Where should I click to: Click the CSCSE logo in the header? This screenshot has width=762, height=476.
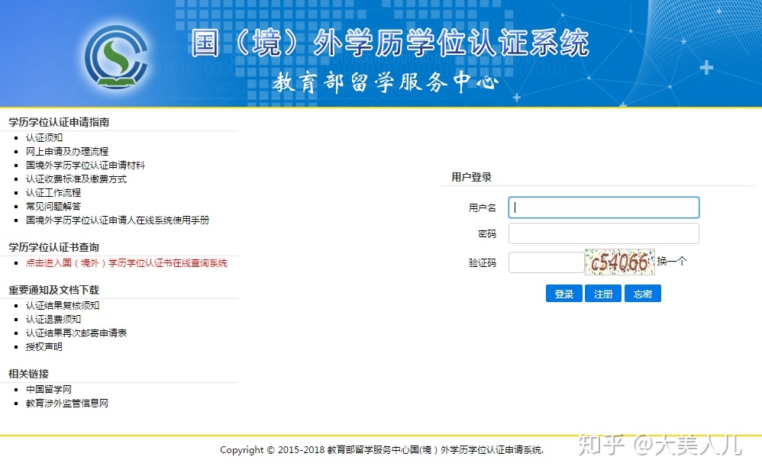coord(115,57)
